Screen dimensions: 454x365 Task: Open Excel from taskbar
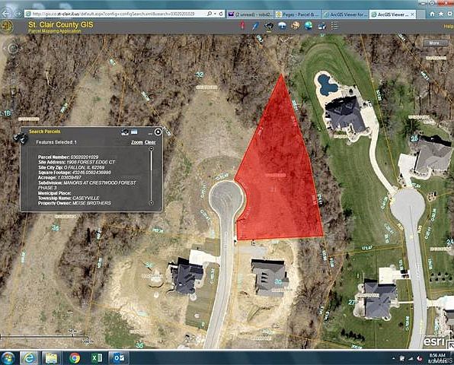97,358
